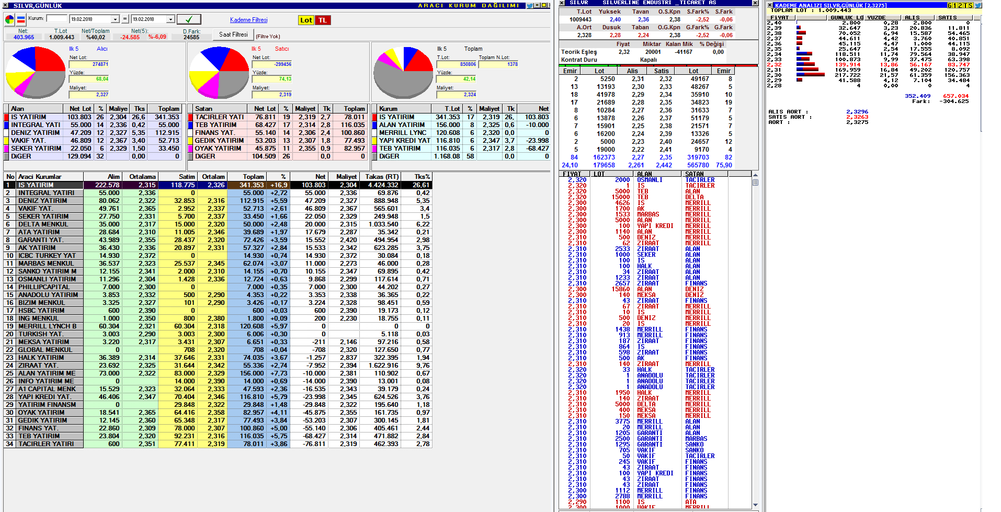Expand the end date dropdown 19.02.2018
1001x512 pixels.
tap(170, 19)
